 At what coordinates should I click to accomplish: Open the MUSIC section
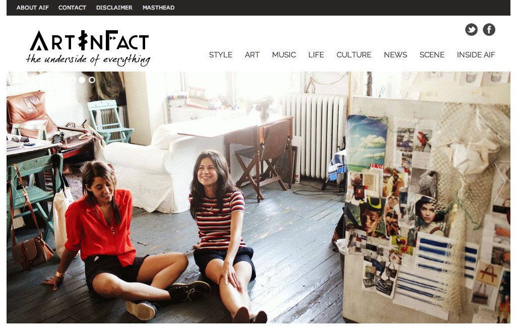point(284,55)
